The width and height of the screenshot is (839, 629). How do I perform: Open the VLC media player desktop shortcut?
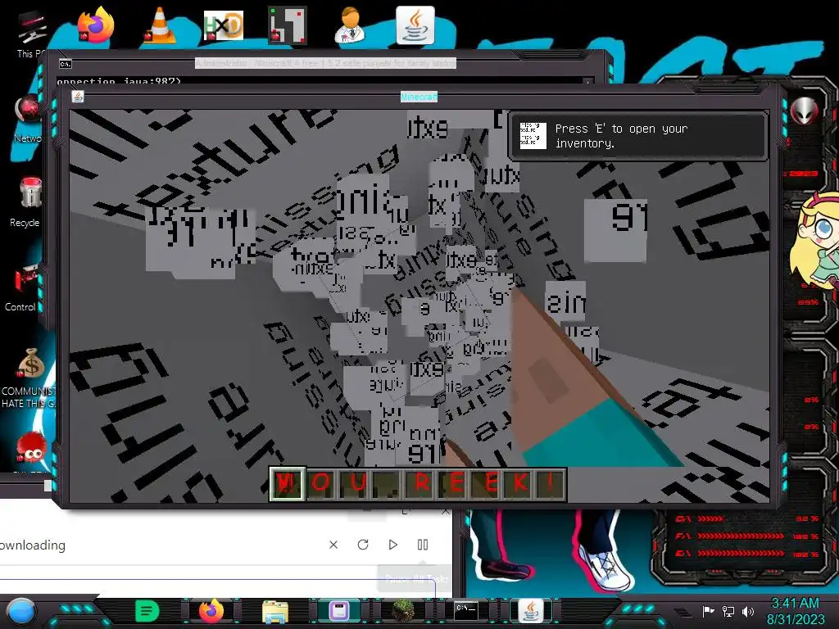tap(160, 25)
